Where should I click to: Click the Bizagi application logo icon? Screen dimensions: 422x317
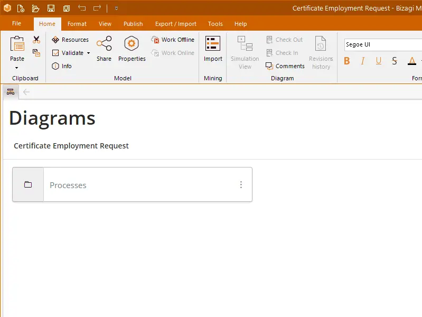(x=7, y=8)
